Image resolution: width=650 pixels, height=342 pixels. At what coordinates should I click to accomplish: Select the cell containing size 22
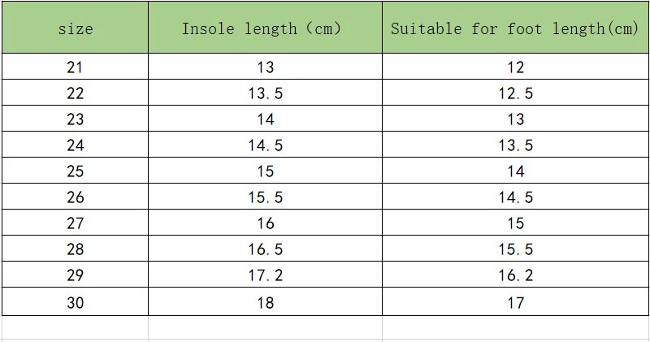(75, 93)
